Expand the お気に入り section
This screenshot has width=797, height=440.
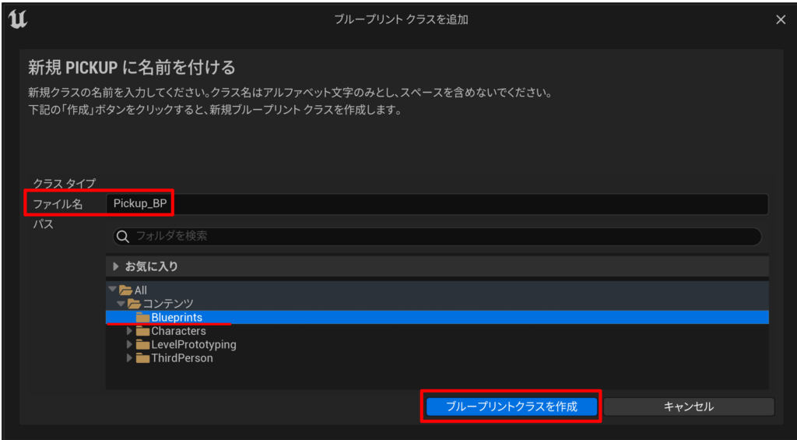tap(115, 266)
